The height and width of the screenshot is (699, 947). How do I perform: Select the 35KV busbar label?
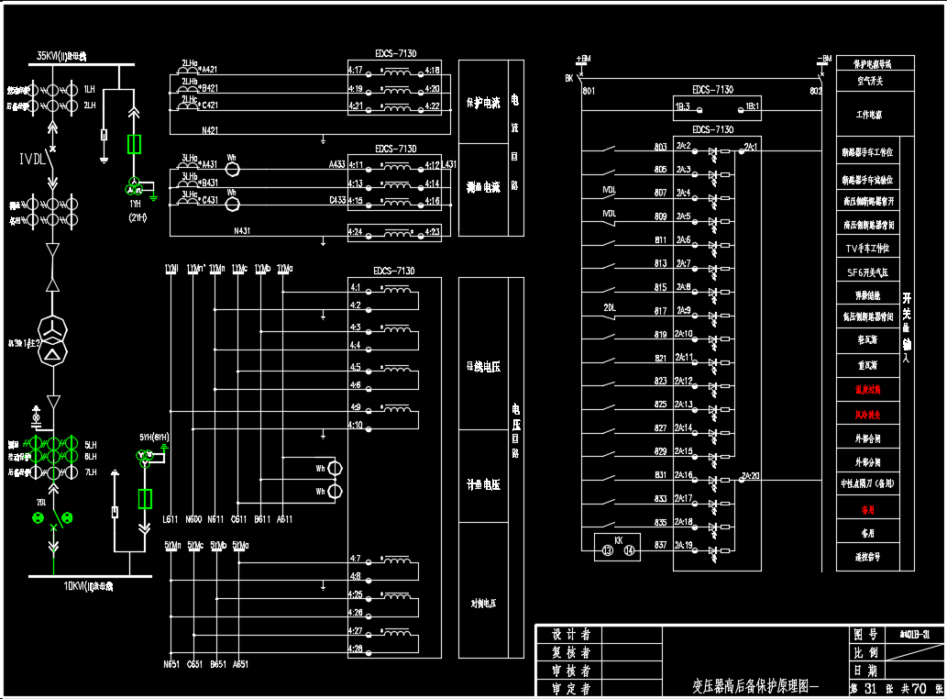tap(61, 57)
